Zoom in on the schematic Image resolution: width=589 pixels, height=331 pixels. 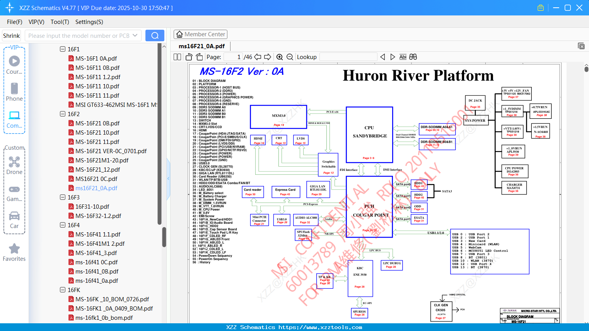pos(280,57)
